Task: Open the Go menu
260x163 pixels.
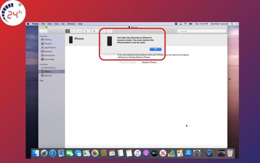Action: click(x=63, y=24)
